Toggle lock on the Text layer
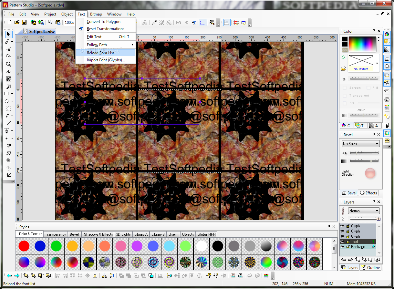 click(348, 242)
